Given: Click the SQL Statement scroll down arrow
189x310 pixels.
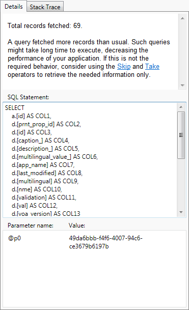Looking at the screenshot, I should [x=181, y=212].
